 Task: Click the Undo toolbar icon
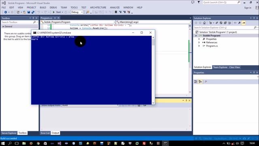tap(39, 12)
